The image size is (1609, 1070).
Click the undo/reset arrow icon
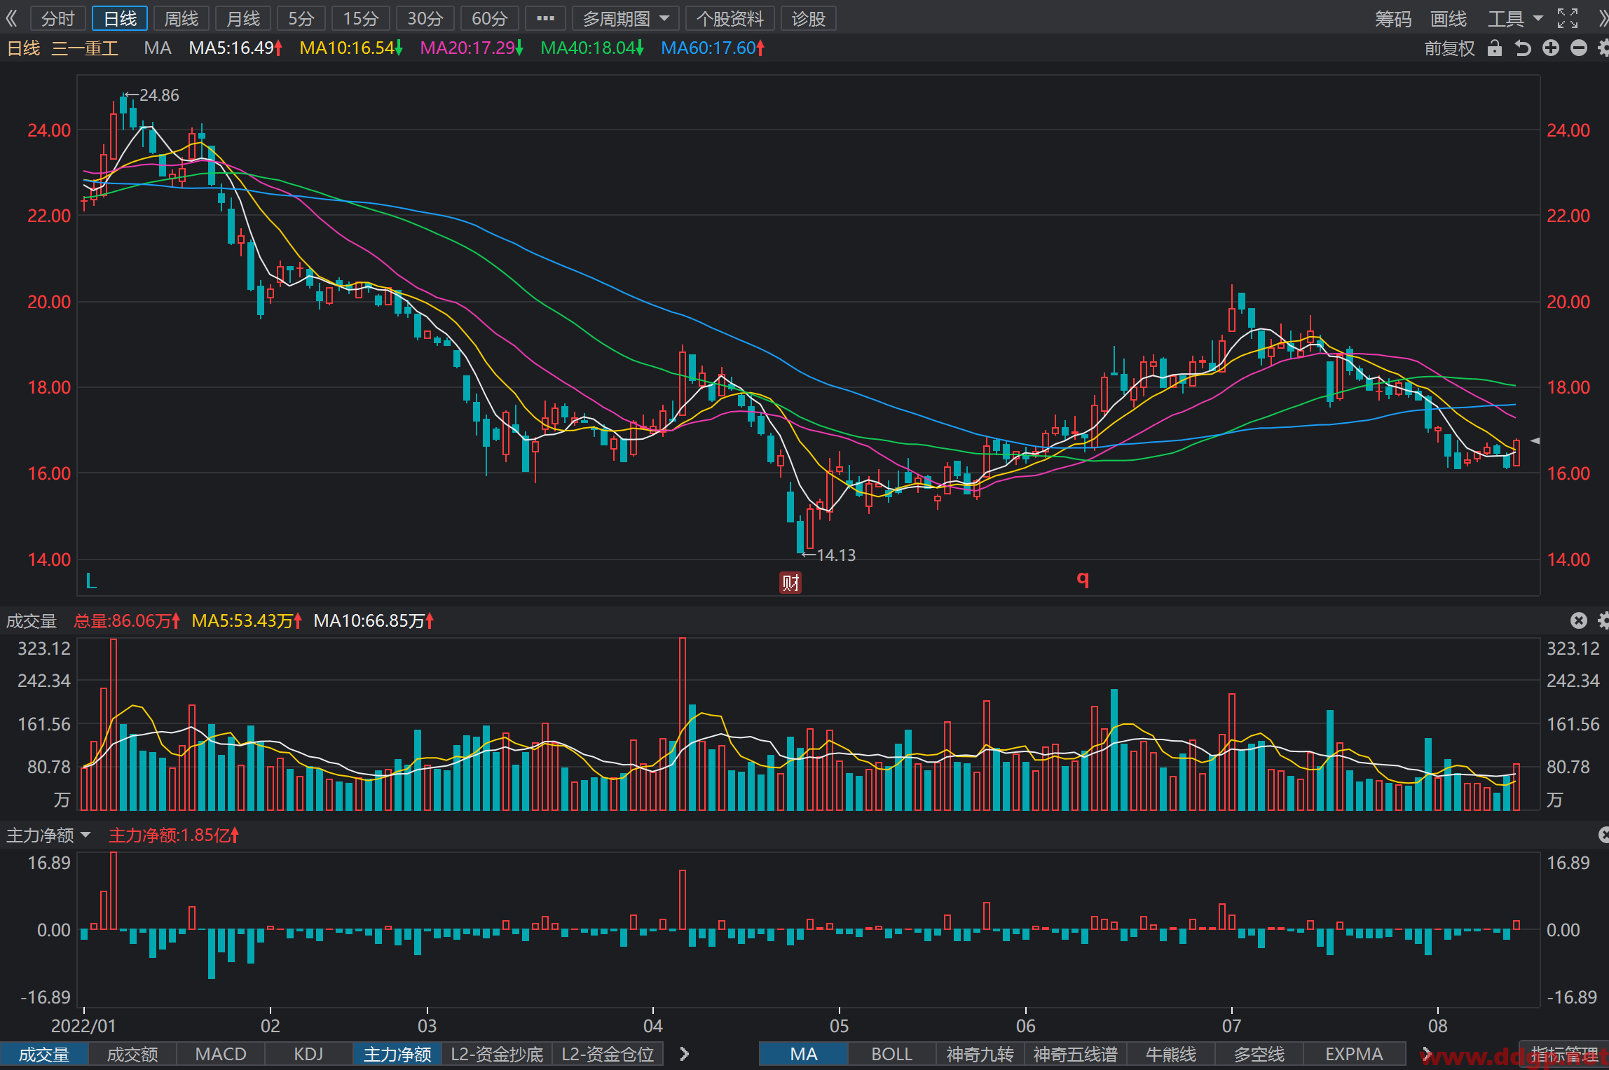[x=1523, y=48]
